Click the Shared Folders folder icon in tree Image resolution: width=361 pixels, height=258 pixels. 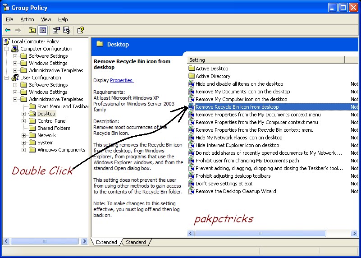32,128
